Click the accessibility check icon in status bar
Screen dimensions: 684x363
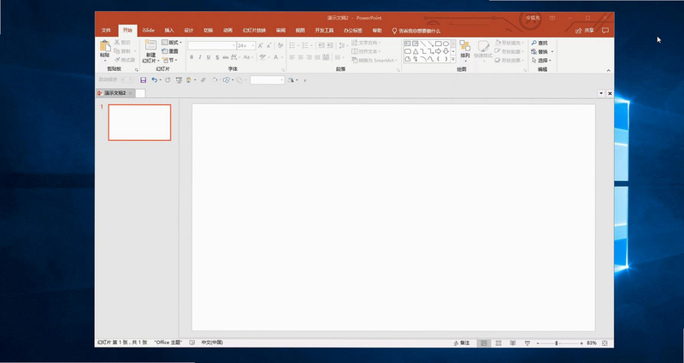192,343
